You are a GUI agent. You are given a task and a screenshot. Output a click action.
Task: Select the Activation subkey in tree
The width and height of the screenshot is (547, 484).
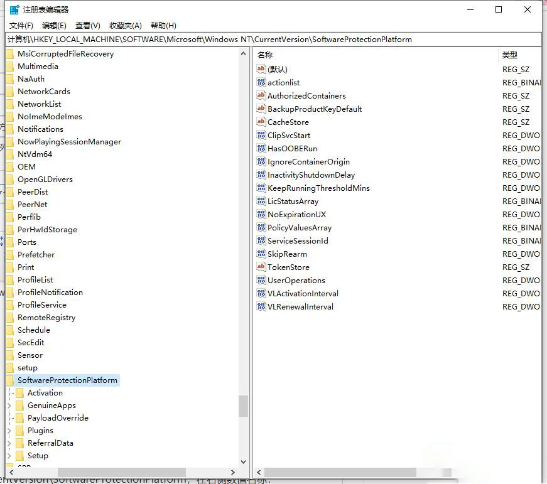(x=45, y=393)
